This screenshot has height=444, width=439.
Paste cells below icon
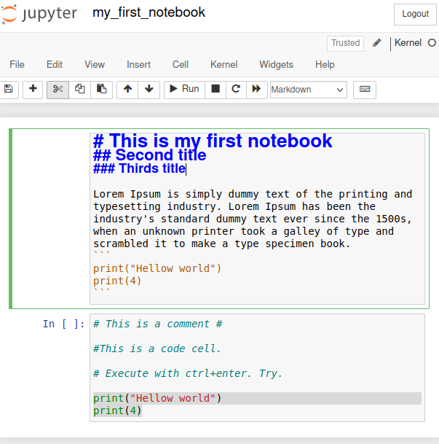pos(102,89)
